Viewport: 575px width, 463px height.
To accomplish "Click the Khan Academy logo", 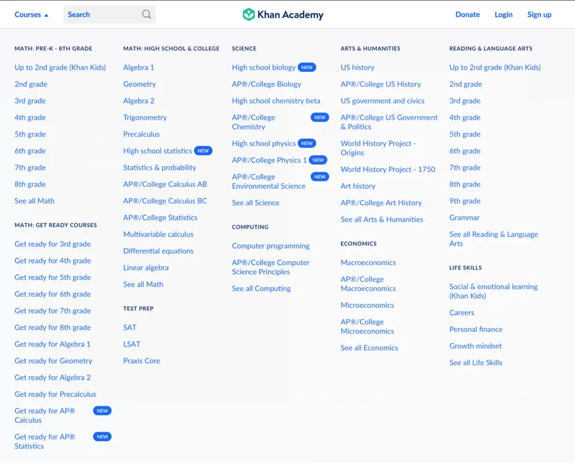I will click(x=283, y=14).
